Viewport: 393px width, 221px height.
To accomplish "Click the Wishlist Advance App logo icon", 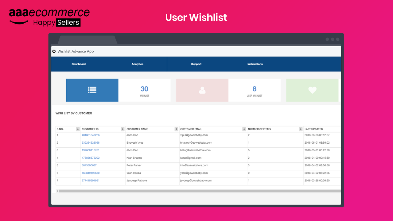I will click(54, 51).
